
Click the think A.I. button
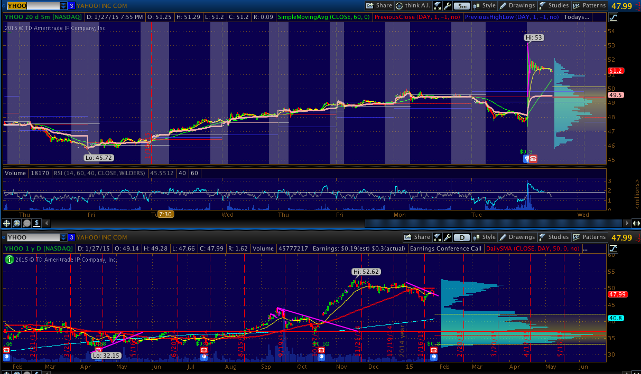[x=413, y=6]
